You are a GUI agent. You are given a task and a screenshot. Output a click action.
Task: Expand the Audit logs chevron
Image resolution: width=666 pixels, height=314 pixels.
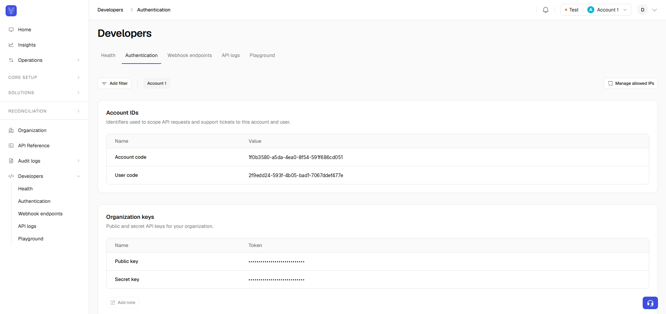pyautogui.click(x=78, y=161)
